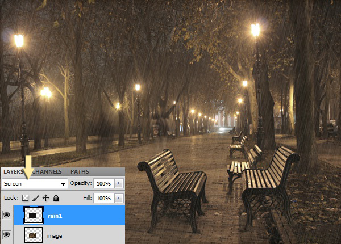
Task: Switch to the Paths tab
Action: [80, 172]
